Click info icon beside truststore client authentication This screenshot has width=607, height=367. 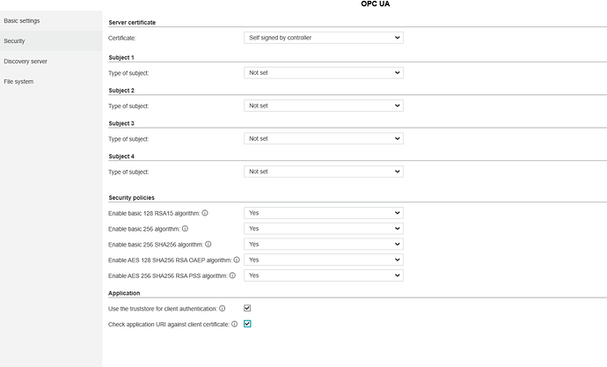(223, 308)
